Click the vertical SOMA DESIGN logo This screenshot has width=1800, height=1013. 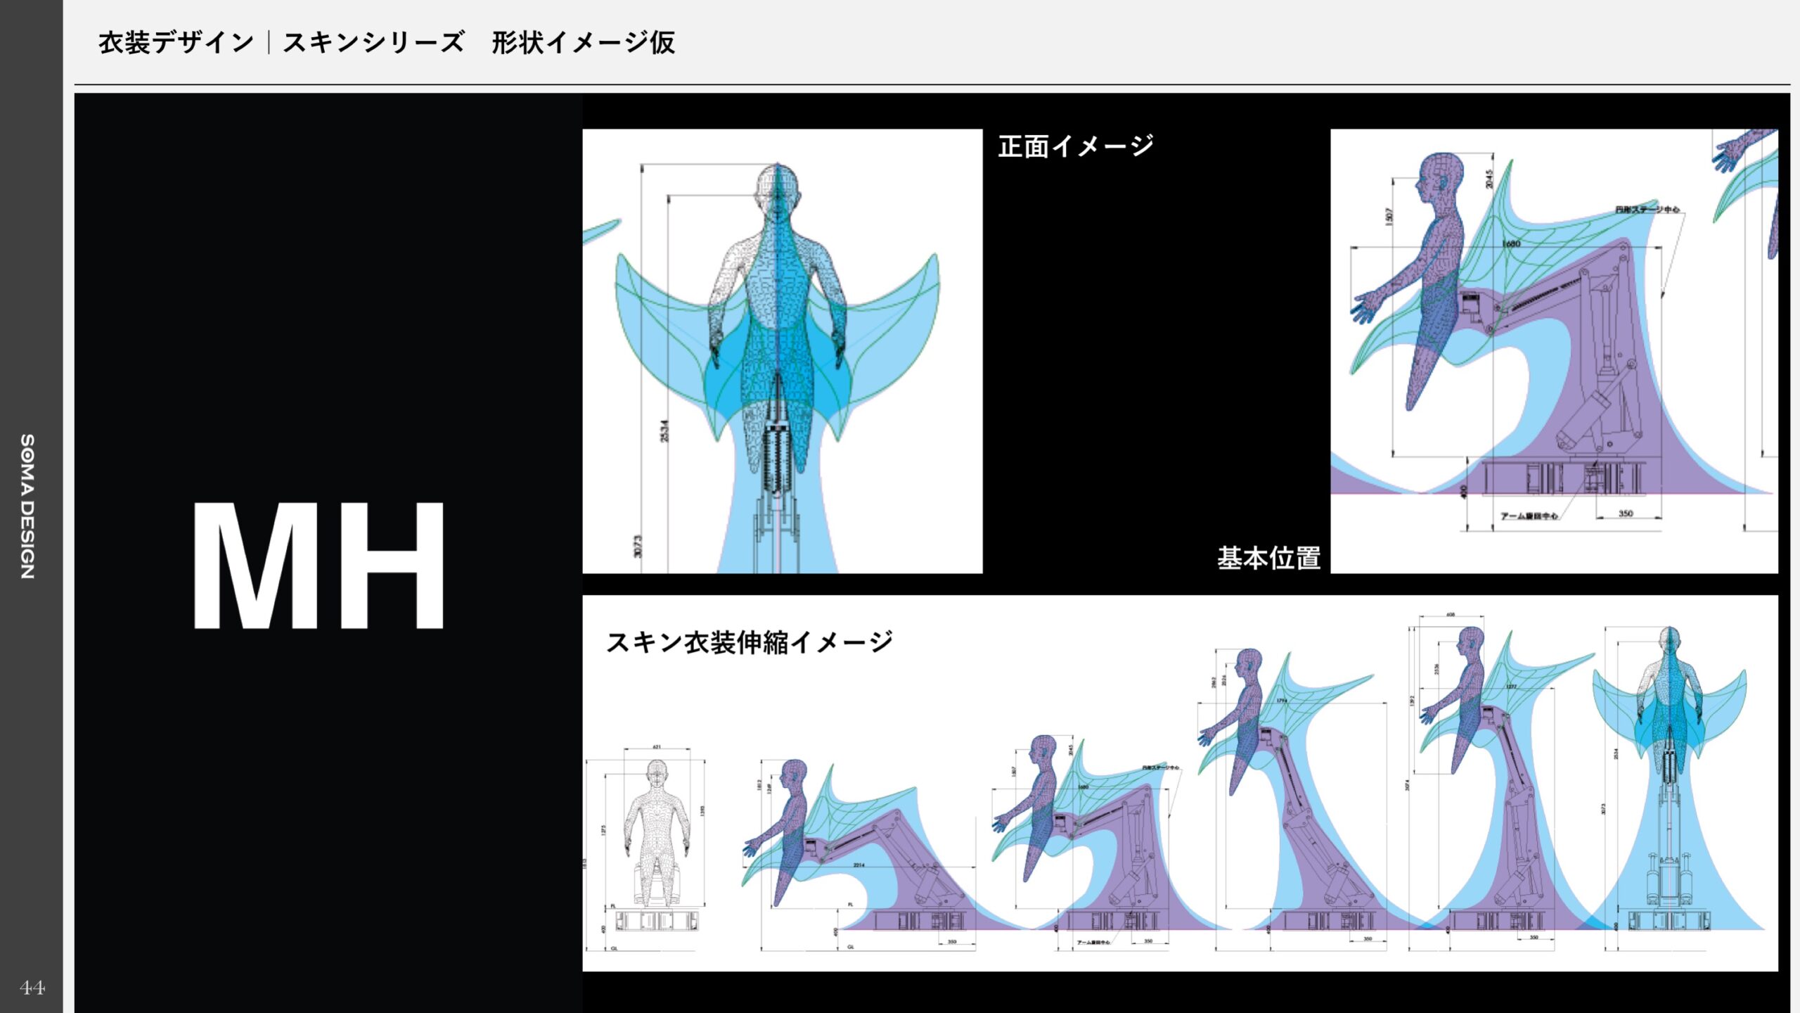(x=27, y=507)
